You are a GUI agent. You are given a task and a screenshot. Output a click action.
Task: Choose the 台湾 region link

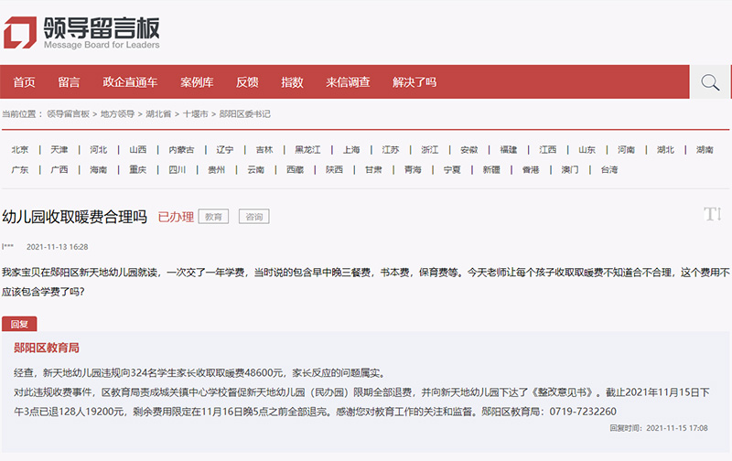click(608, 170)
